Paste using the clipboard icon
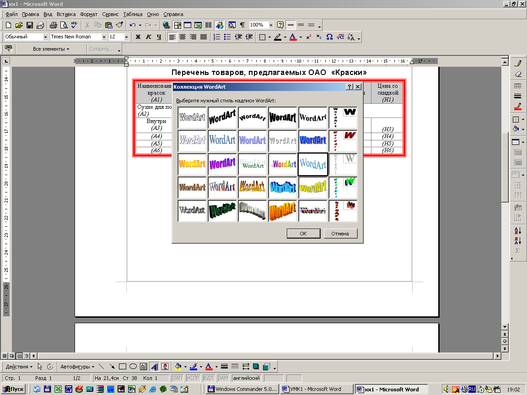This screenshot has height=395, width=527. click(108, 25)
